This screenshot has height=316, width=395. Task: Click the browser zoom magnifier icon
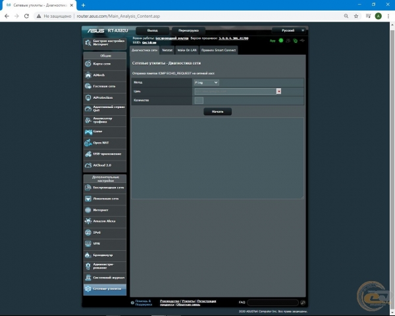(346, 16)
